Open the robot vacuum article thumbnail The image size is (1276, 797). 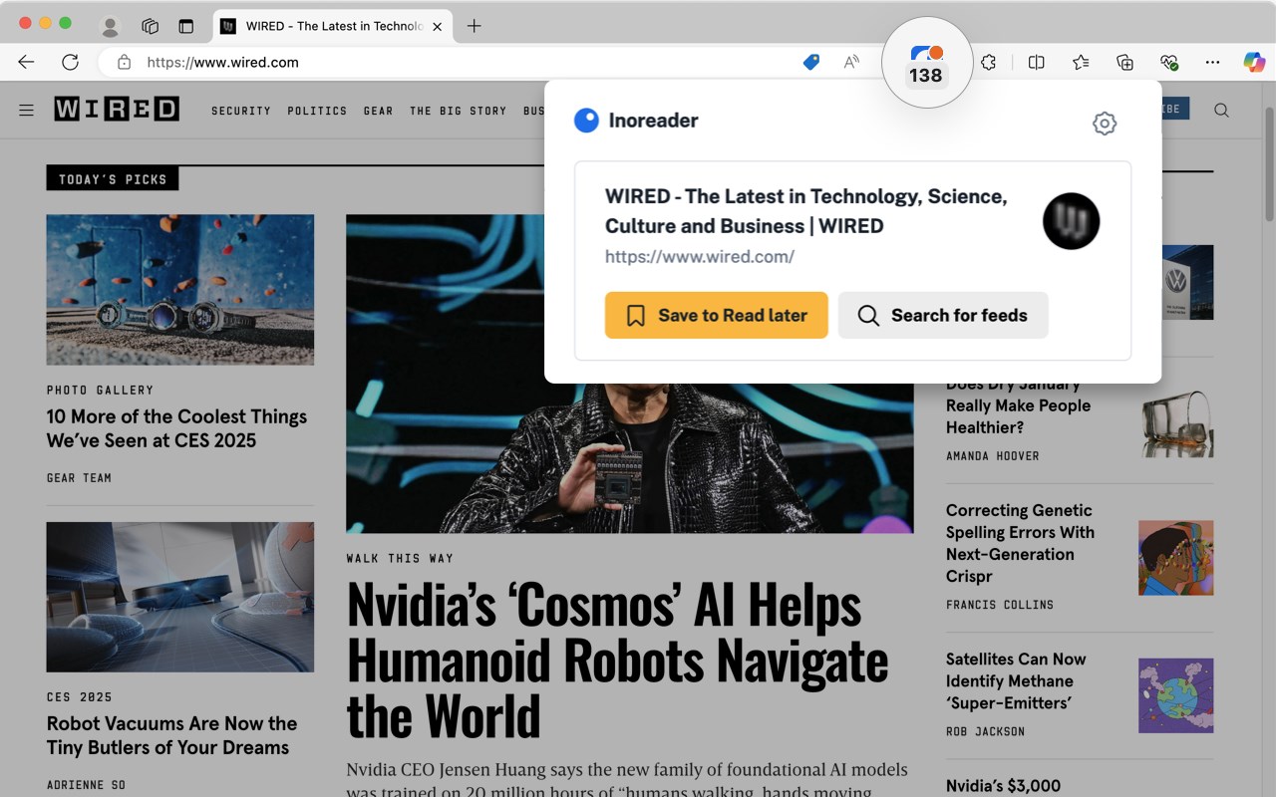(179, 597)
